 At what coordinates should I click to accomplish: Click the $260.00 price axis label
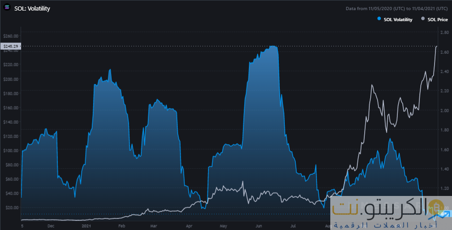pos(11,36)
